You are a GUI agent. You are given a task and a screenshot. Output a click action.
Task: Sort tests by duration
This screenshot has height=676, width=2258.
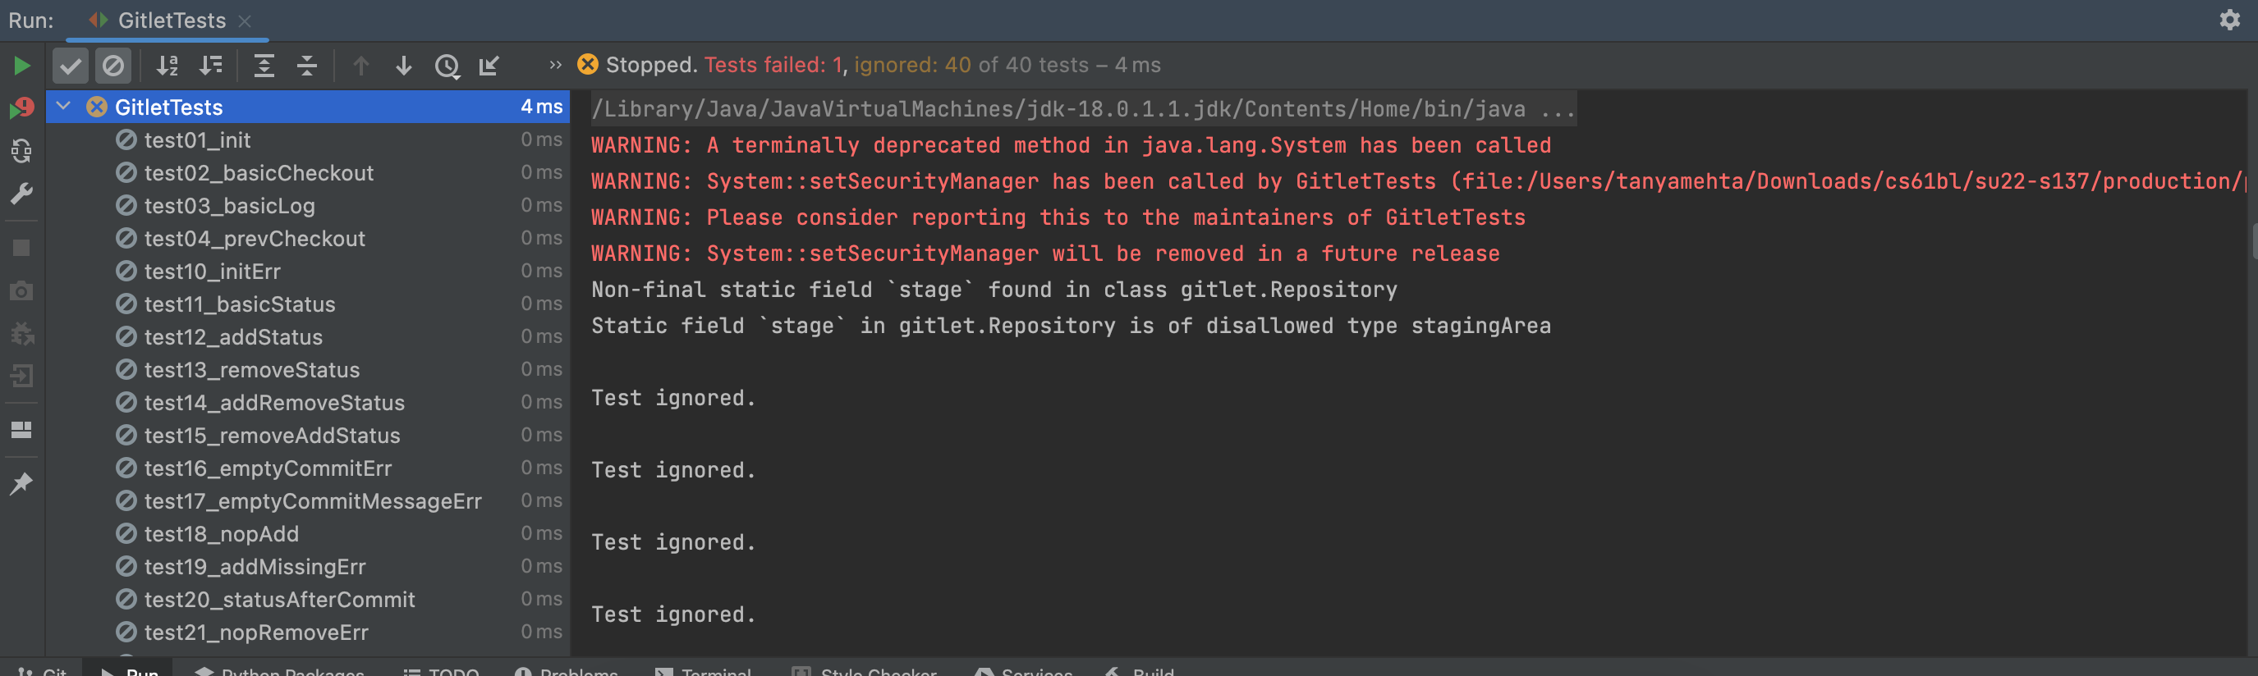click(x=210, y=66)
